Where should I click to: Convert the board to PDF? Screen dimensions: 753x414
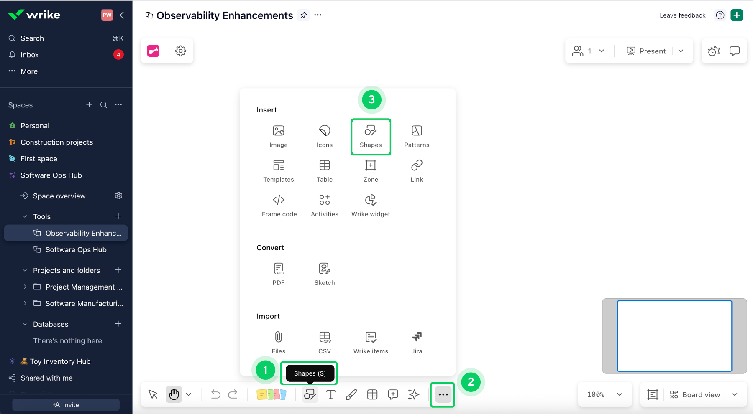pos(279,274)
